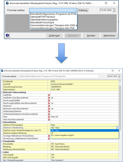The height and width of the screenshot is (162, 123).
Task: Click the Quittungen button
Action: coord(54,35)
